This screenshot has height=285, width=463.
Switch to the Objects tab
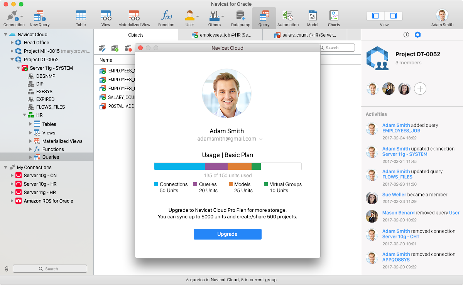pyautogui.click(x=136, y=35)
